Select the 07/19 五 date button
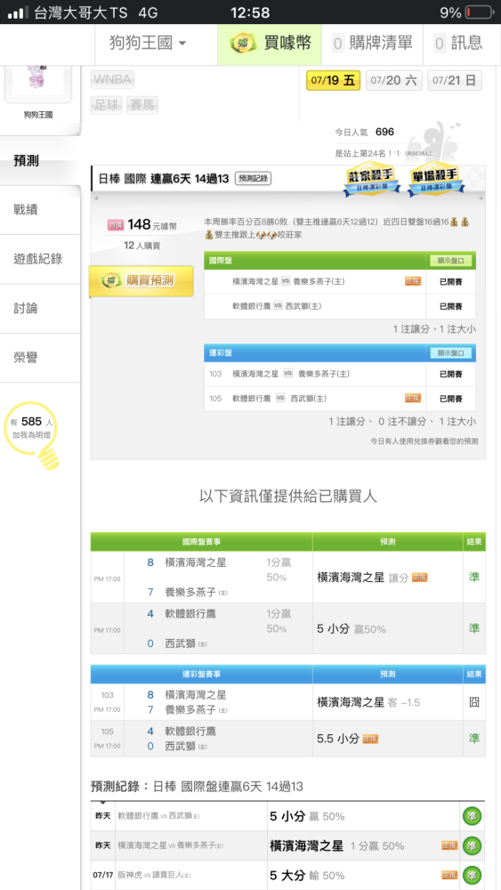The width and height of the screenshot is (501, 890). point(333,81)
